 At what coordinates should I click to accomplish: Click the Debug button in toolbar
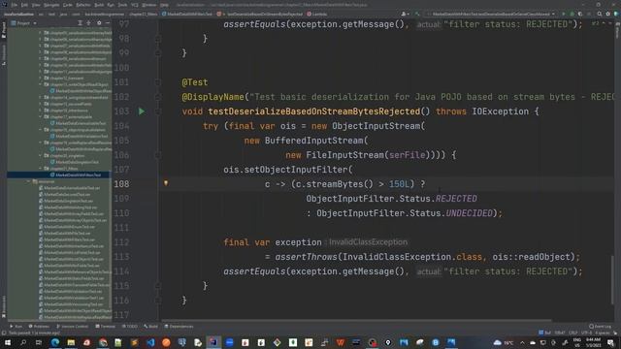pos(572,14)
